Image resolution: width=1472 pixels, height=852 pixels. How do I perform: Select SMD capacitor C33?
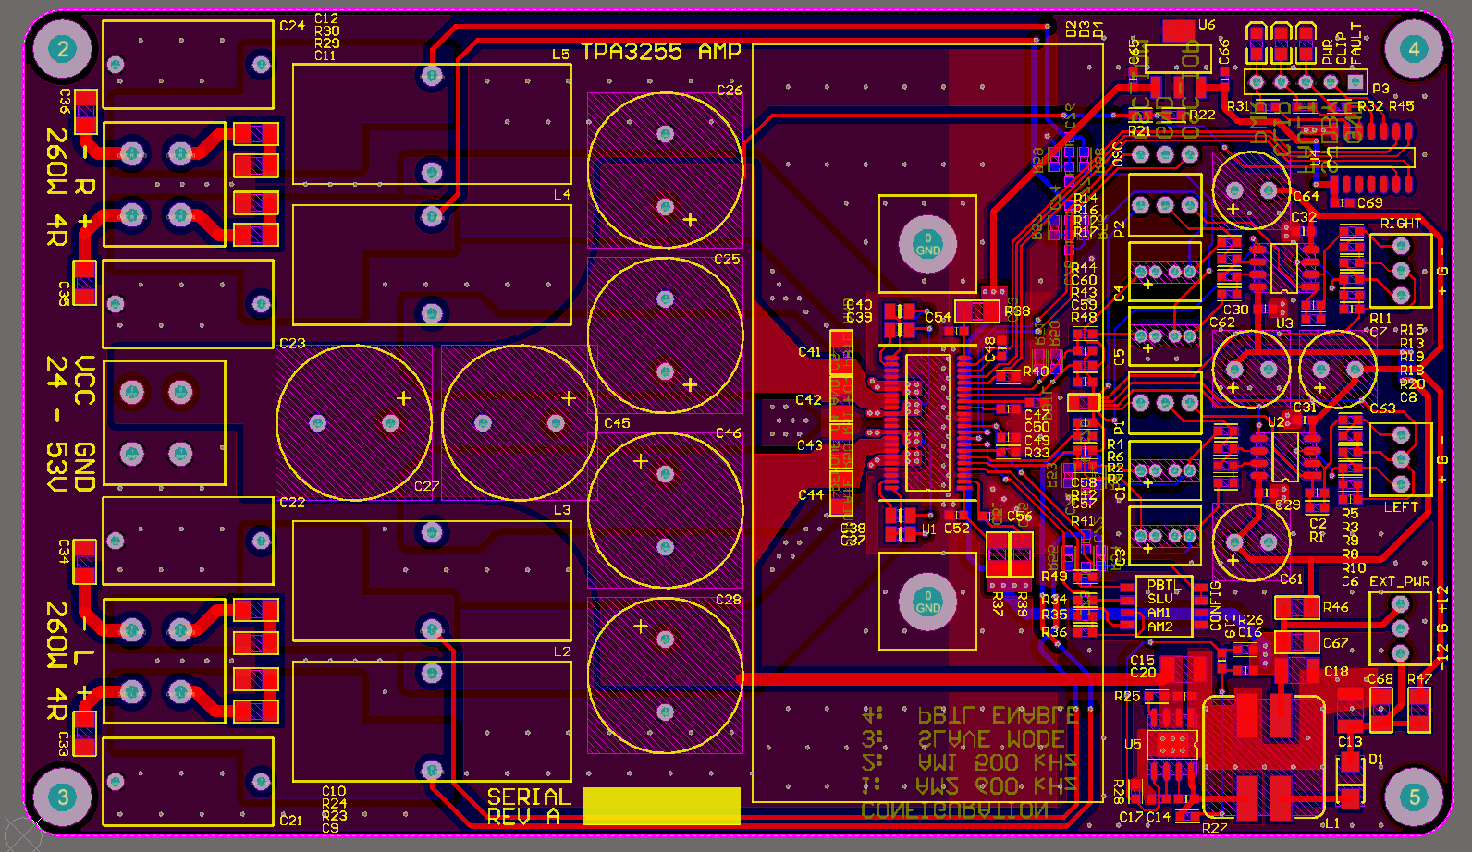pyautogui.click(x=85, y=734)
